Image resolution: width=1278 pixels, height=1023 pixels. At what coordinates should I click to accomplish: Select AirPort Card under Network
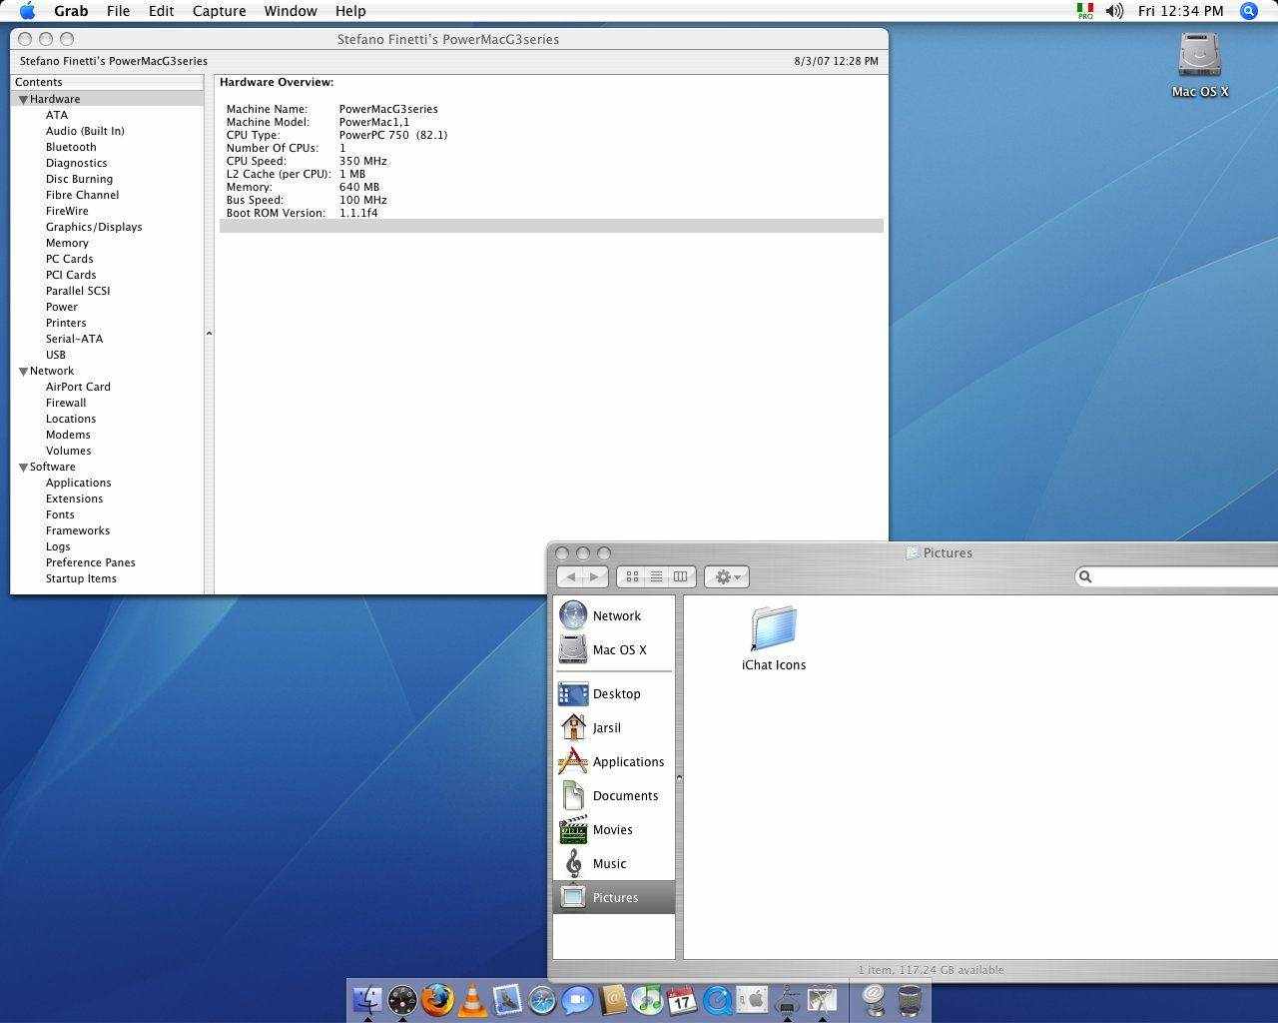point(78,387)
